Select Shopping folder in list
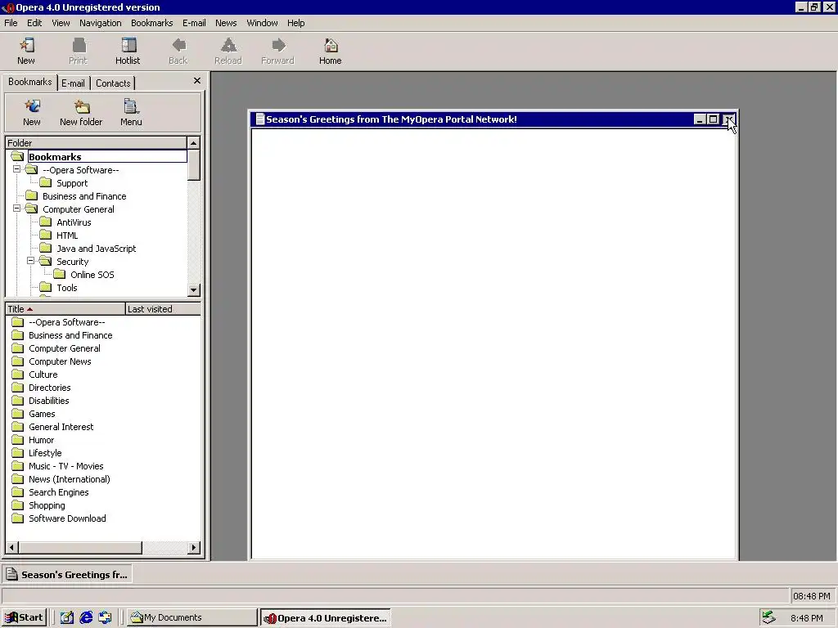The width and height of the screenshot is (838, 628). point(47,505)
